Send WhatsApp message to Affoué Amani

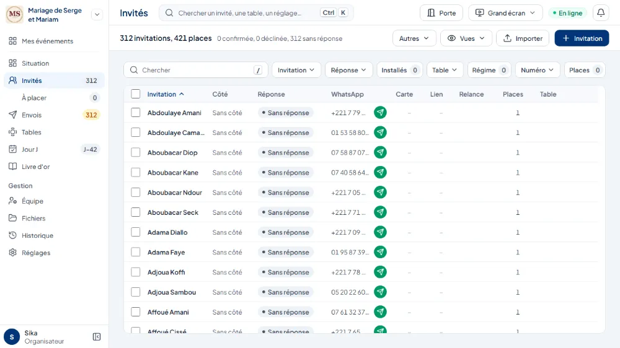[x=381, y=312]
